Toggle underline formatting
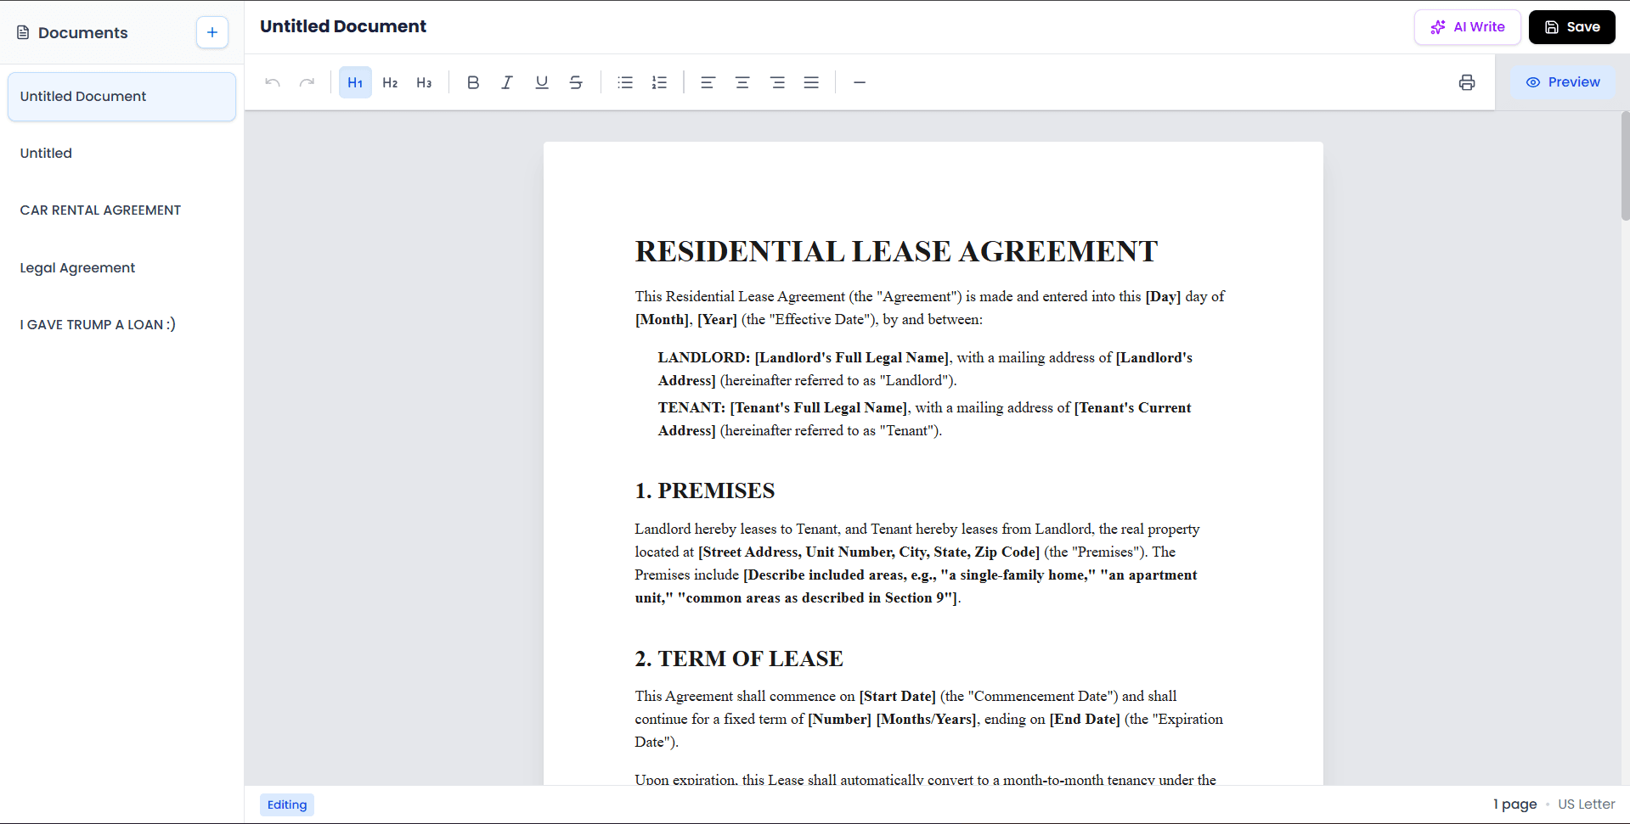This screenshot has width=1630, height=824. 541,82
